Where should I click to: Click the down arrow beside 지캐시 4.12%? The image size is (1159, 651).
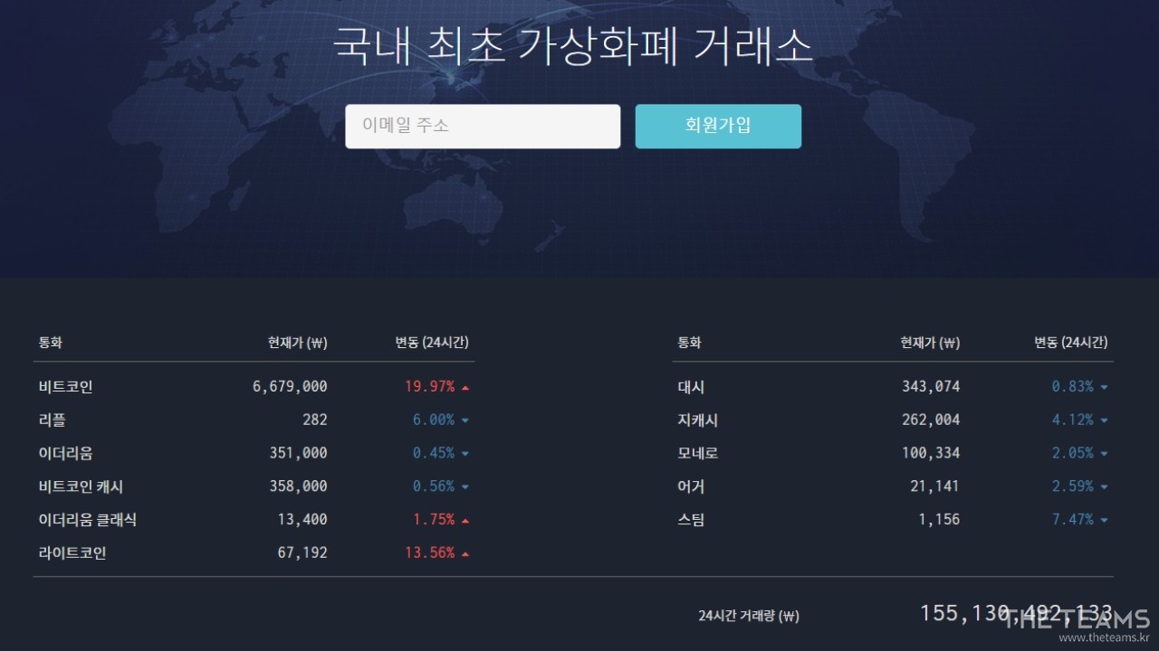(x=1105, y=420)
